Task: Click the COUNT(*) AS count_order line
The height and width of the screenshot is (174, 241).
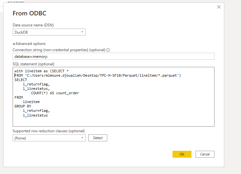Action: point(55,93)
